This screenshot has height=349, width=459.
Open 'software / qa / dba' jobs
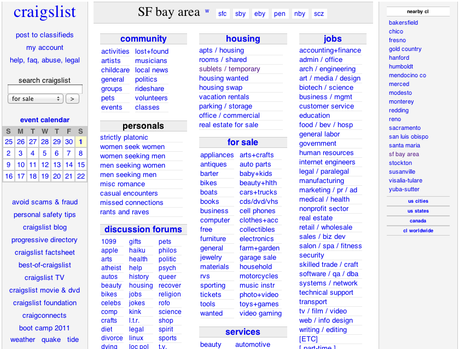[x=328, y=273]
